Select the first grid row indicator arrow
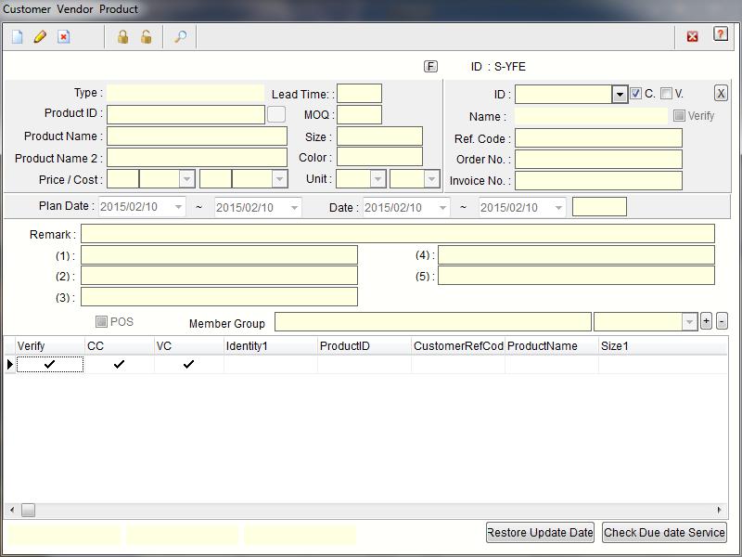This screenshot has height=557, width=742. 10,364
